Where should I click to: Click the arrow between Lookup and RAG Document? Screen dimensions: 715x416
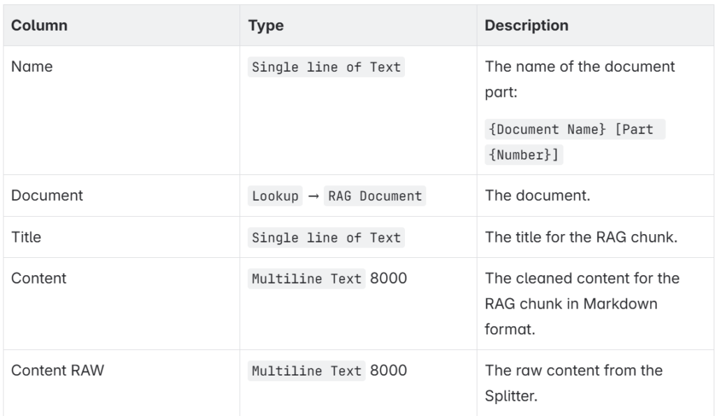[314, 197]
